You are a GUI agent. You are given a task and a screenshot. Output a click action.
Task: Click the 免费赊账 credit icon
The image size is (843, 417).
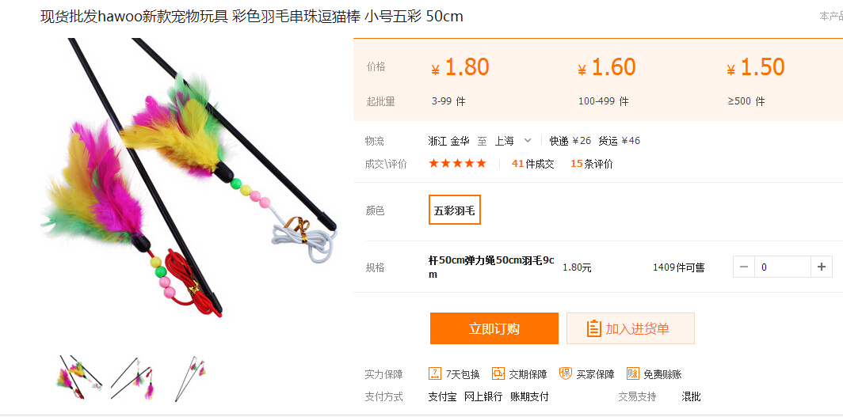(x=633, y=373)
